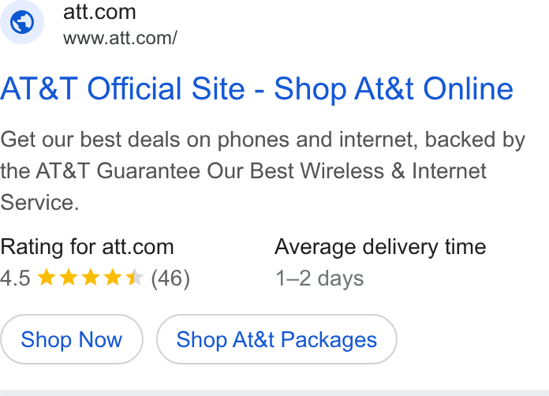Click the 'Rating for att.com' label

[88, 247]
